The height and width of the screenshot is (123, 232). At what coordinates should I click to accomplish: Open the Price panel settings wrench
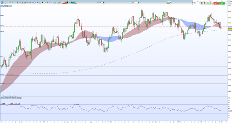click(4, 6)
